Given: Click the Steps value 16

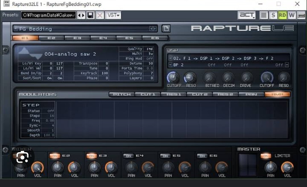Looking at the screenshot, I should [x=52, y=116].
